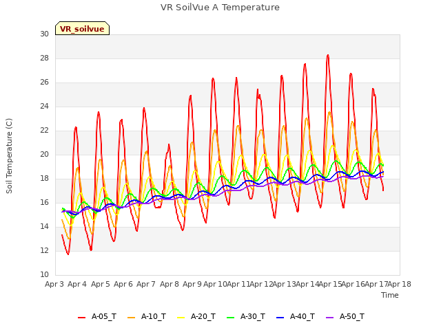This screenshot has width=441, height=330.
Task: Toggle the A-20_T legend label
Action: click(203, 316)
